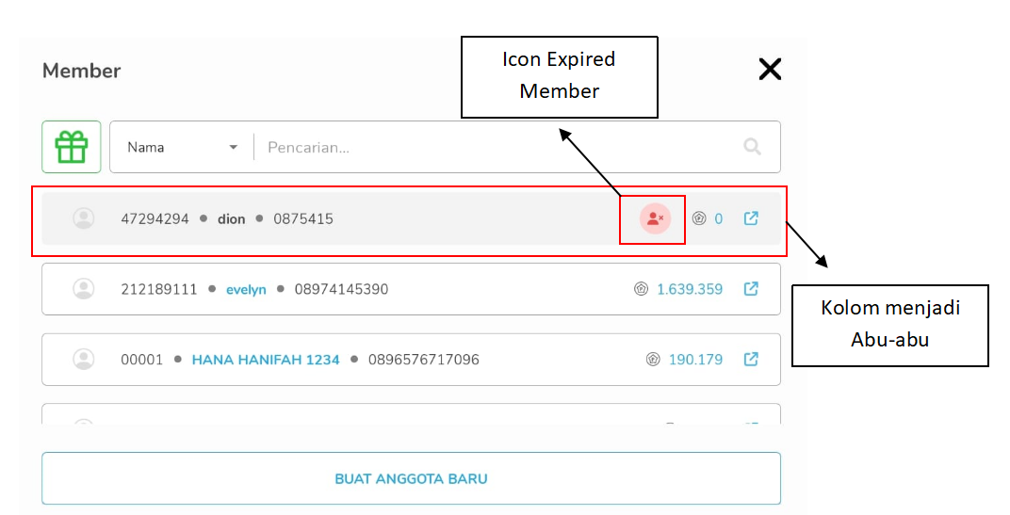Click BUAT ANGGOTA BARU button
The image size is (1010, 515).
click(x=411, y=478)
